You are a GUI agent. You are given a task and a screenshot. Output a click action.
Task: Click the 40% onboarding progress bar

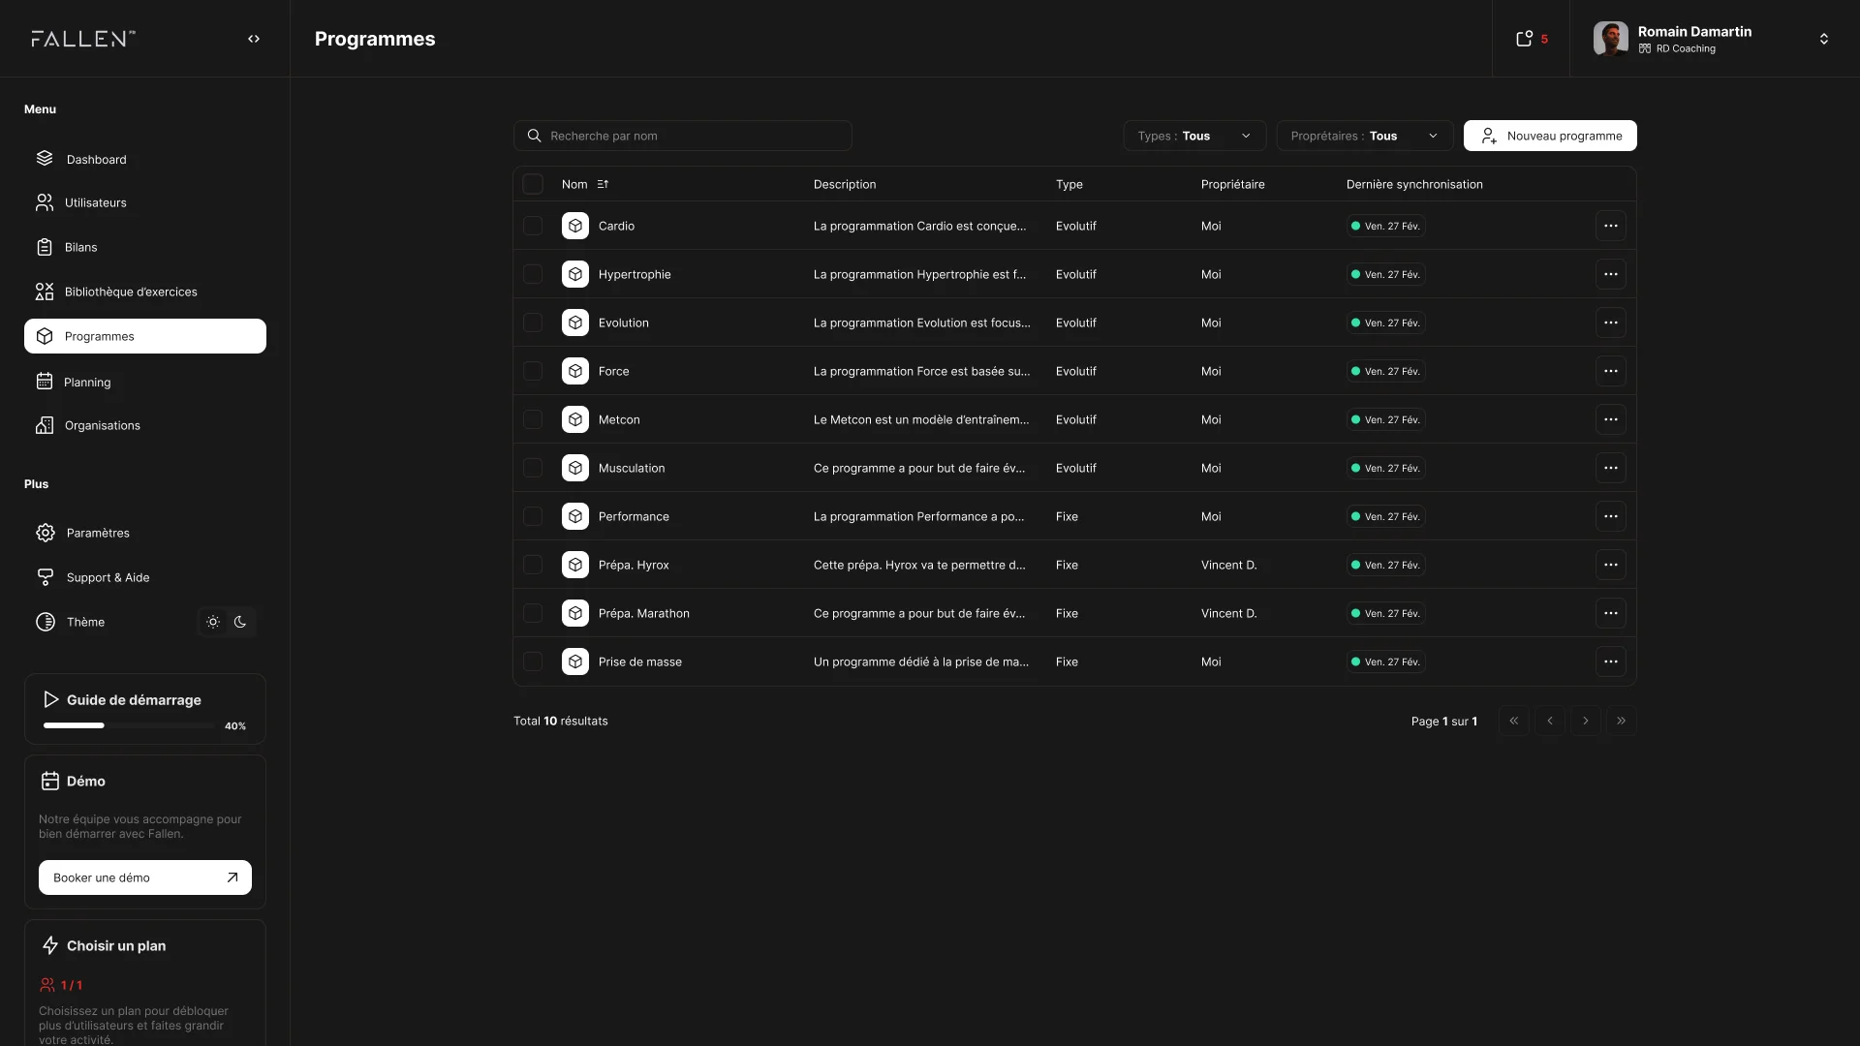129,725
